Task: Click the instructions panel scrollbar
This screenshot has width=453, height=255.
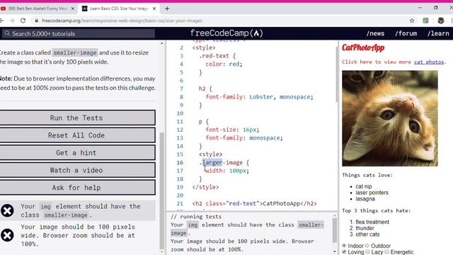Action: point(162,191)
